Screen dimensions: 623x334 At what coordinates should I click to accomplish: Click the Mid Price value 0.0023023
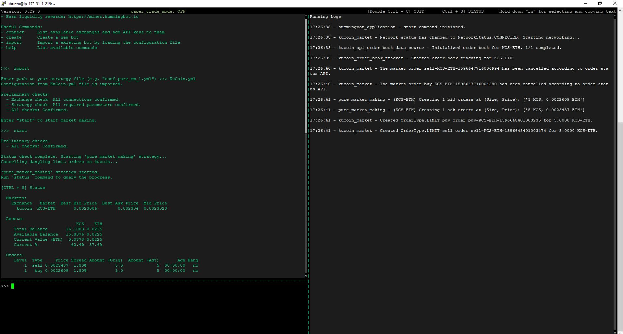pyautogui.click(x=155, y=208)
